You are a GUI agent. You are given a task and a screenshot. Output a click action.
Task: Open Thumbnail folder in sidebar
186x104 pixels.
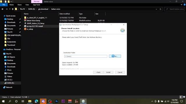[11, 45]
